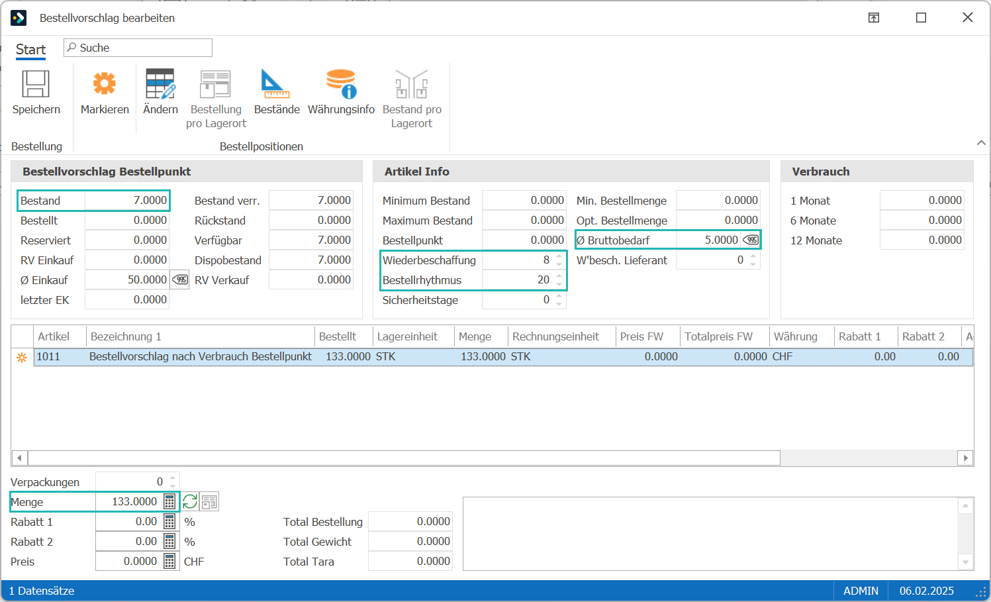Screen dimensions: 991x602
Task: Open the Ändern edit tool
Action: click(x=160, y=84)
